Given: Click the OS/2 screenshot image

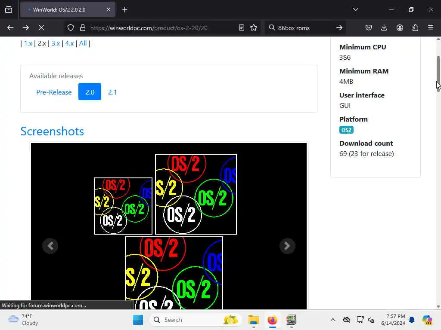Looking at the screenshot, I should pos(169,226).
